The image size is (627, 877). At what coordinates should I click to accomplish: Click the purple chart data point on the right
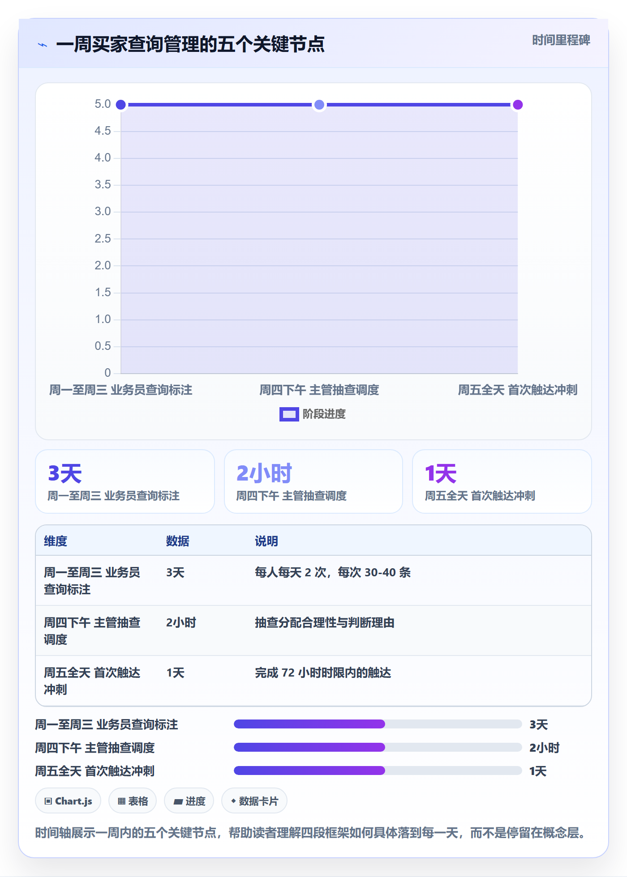(518, 105)
